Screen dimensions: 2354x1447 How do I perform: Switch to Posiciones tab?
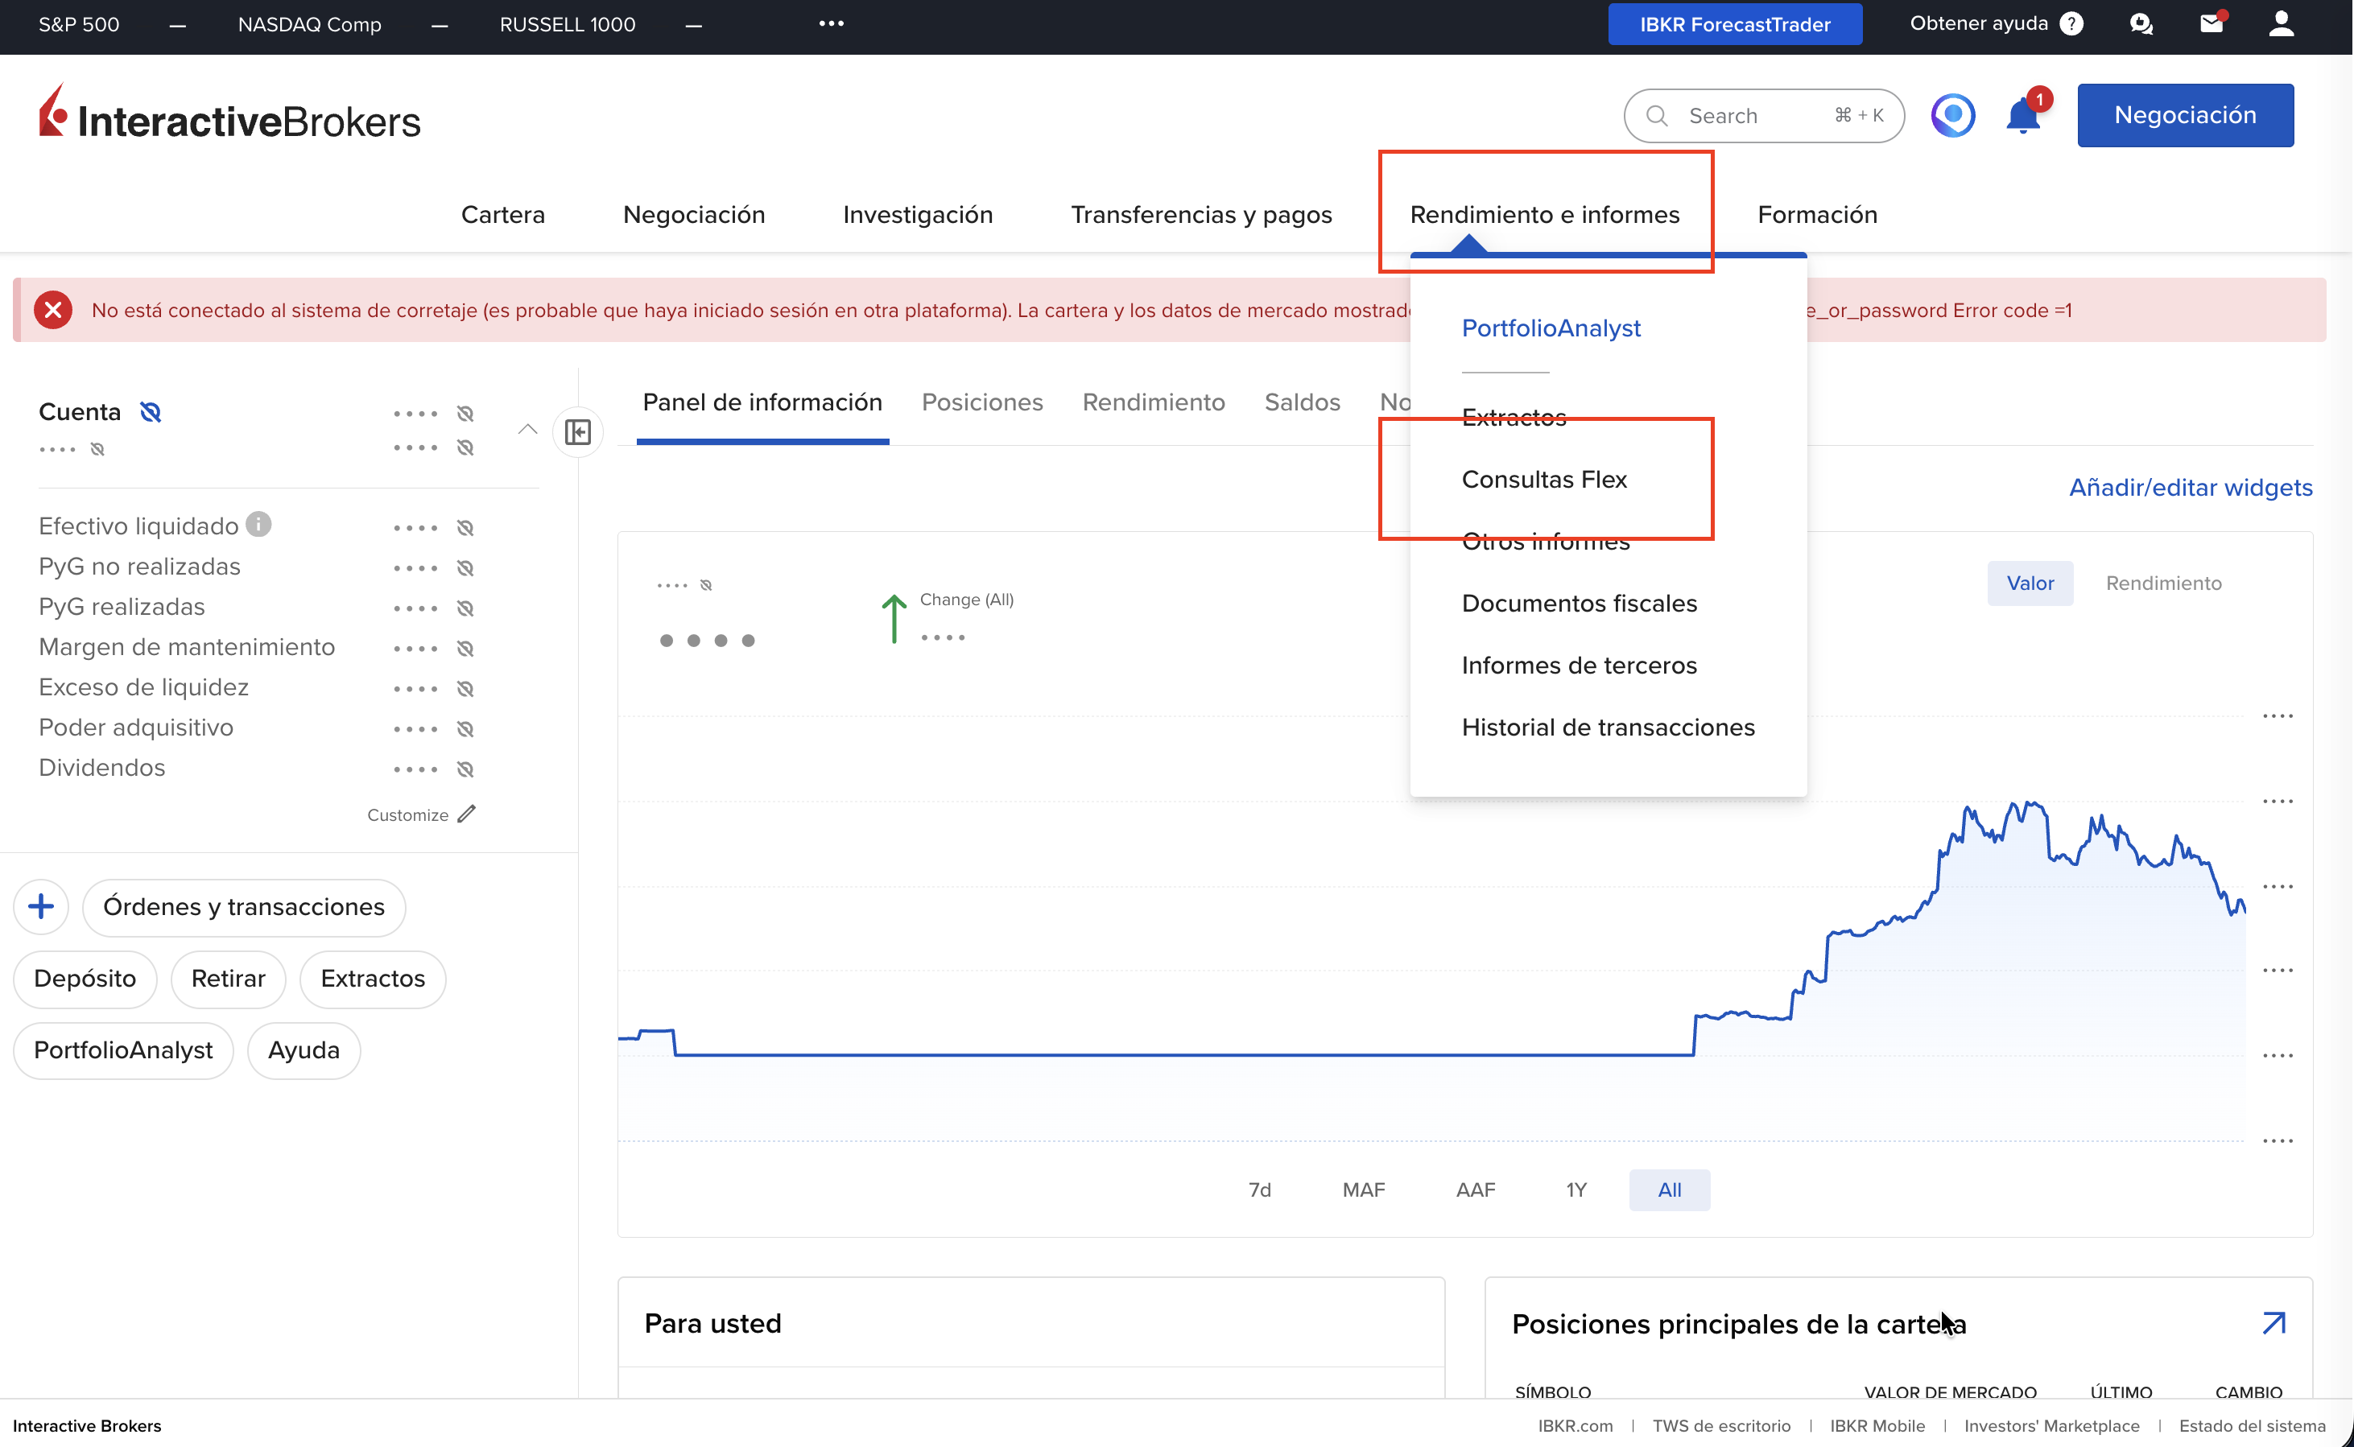982,402
